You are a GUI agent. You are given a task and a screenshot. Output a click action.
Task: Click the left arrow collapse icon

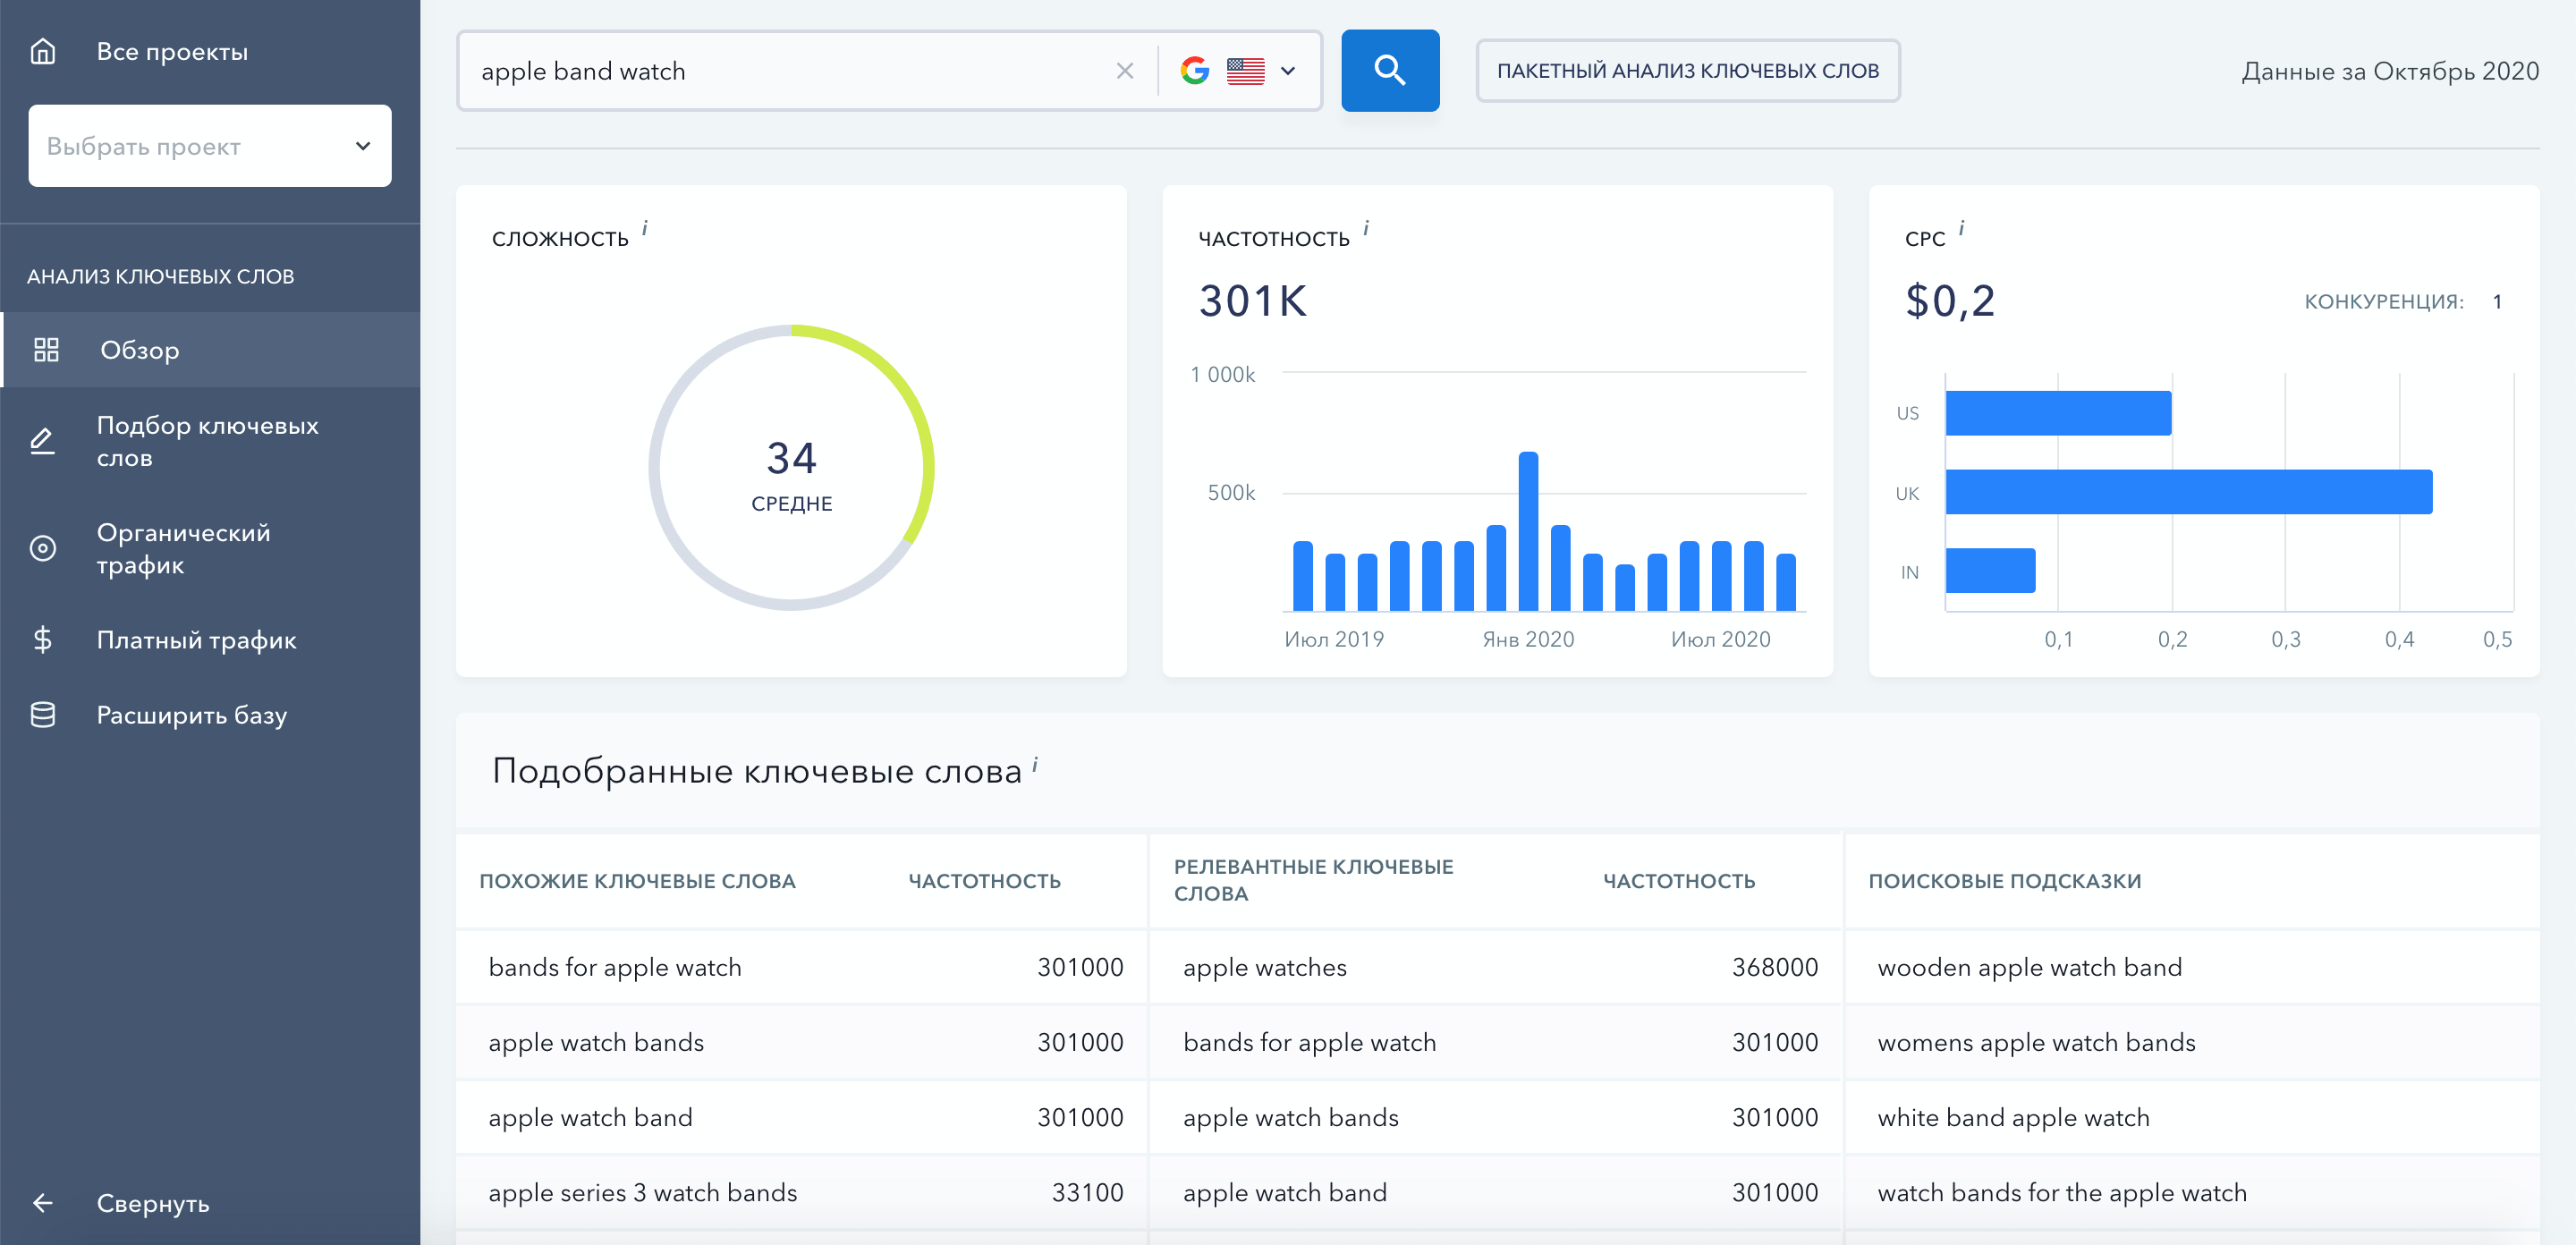43,1203
